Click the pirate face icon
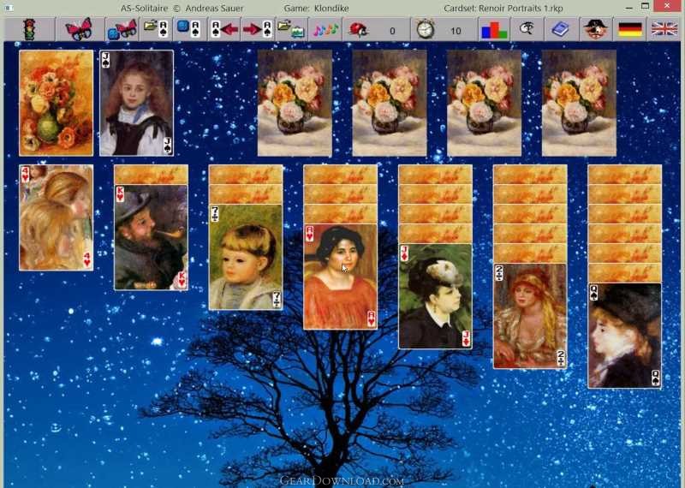This screenshot has height=488, width=685. click(x=596, y=30)
